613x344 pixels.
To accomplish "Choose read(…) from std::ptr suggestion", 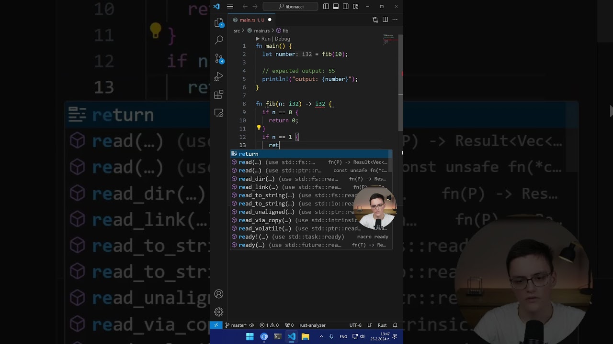I will pos(309,171).
